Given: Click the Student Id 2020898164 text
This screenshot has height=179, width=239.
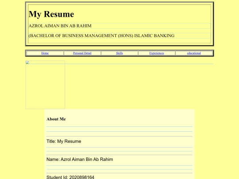Looking at the screenshot, I should [70, 177].
